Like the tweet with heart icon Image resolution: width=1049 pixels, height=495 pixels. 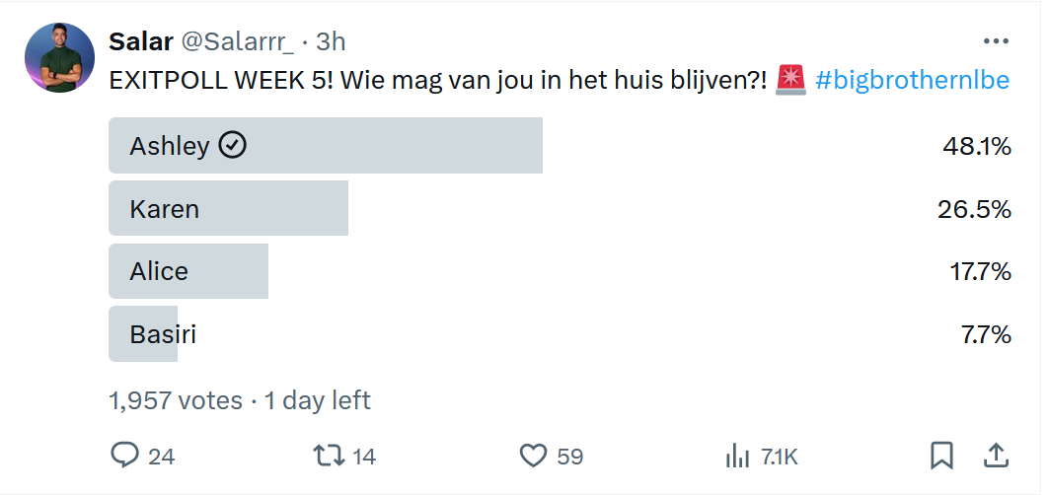(533, 457)
